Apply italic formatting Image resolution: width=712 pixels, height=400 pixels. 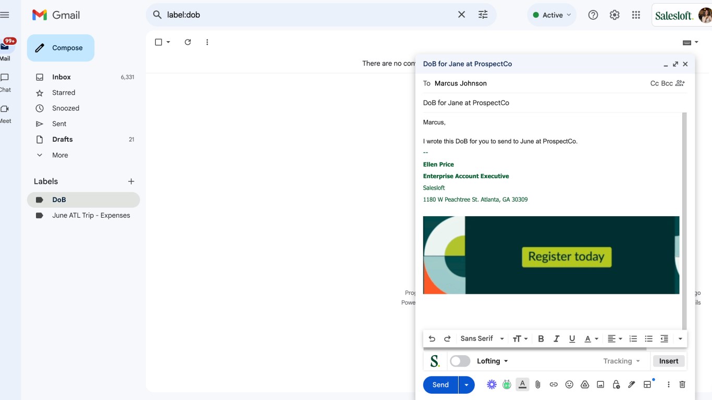pos(556,339)
